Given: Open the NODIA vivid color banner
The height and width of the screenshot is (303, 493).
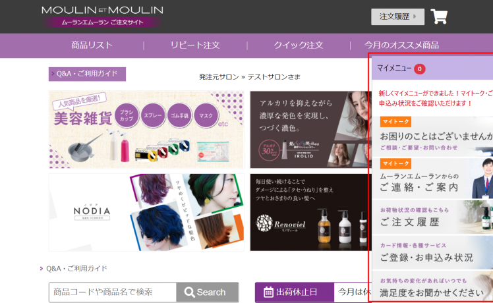Looking at the screenshot, I should tap(146, 212).
